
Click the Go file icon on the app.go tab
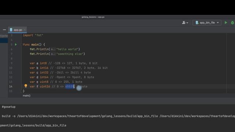[x=11, y=30]
